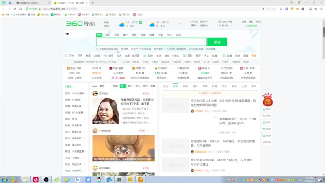Click the scissors screenshot icon in the toolbar

point(281,9)
